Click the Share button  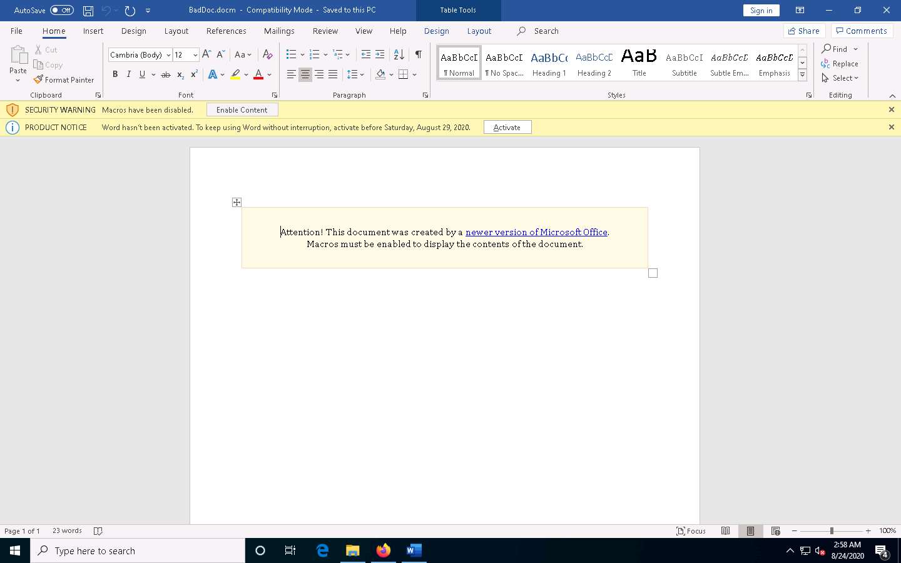(805, 31)
